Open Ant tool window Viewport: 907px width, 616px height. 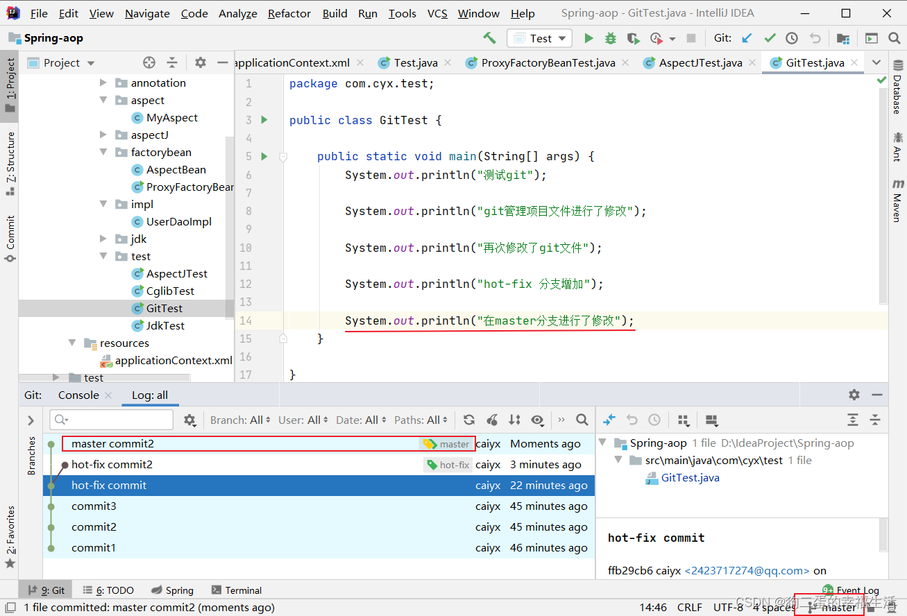tap(897, 146)
